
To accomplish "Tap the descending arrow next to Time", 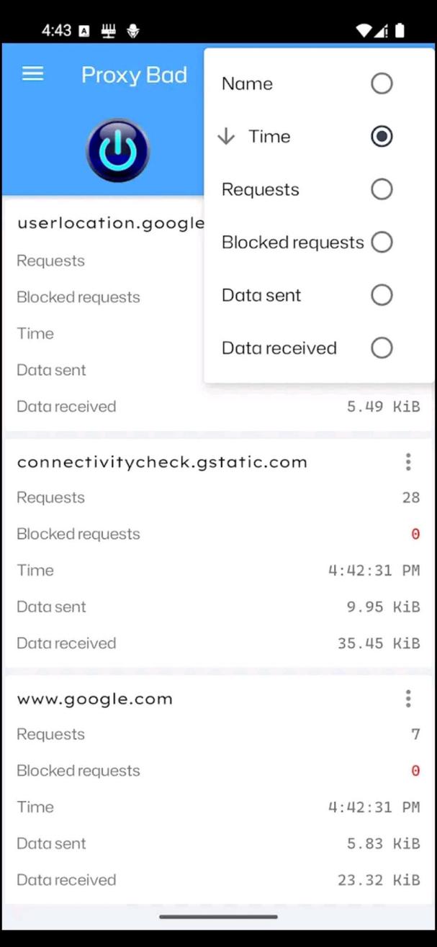I will pyautogui.click(x=226, y=136).
